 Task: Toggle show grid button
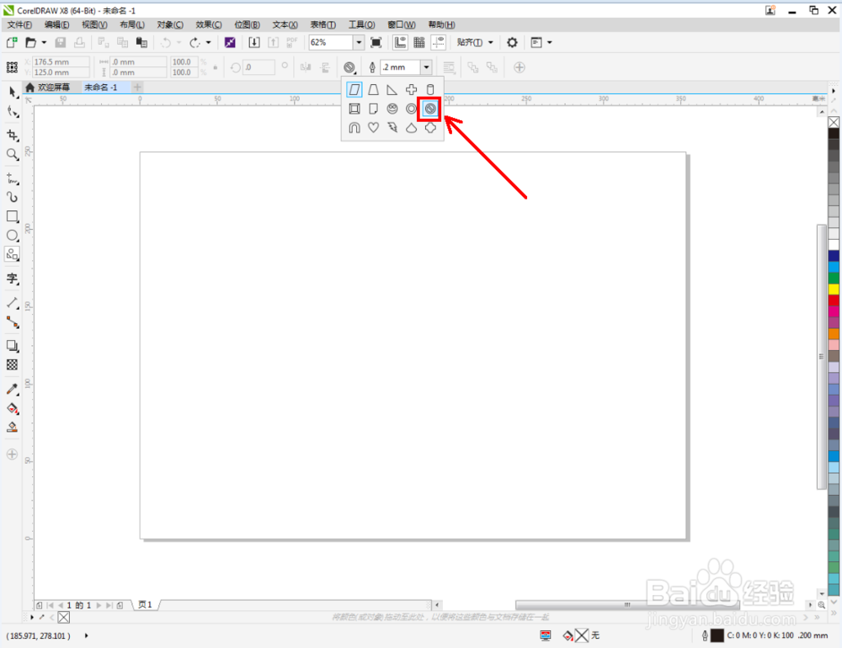[x=419, y=42]
